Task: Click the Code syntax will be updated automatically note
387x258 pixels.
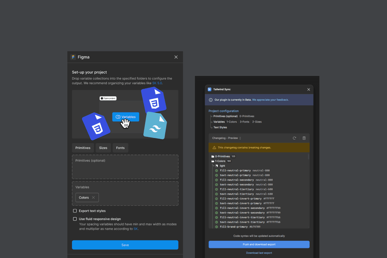Action: tap(259, 236)
